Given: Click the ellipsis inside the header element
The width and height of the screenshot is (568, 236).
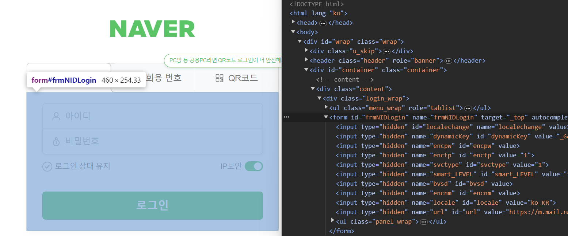Looking at the screenshot, I should 448,61.
